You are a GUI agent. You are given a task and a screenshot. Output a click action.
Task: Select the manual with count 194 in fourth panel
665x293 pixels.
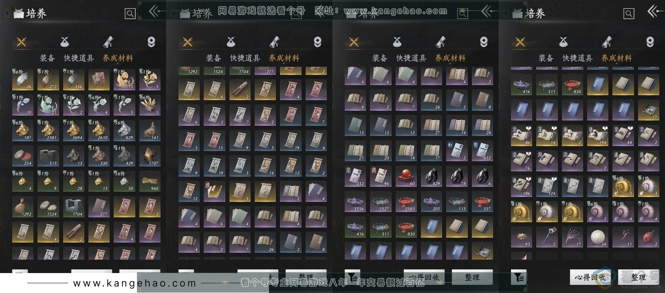(x=598, y=136)
